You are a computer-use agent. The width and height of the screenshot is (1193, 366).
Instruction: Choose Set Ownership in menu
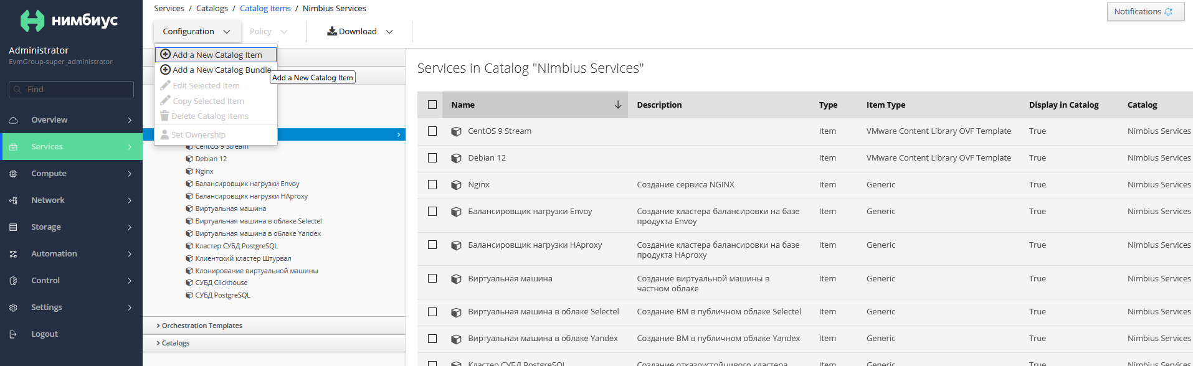(216, 134)
